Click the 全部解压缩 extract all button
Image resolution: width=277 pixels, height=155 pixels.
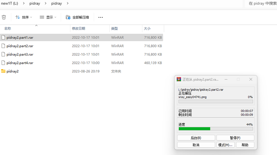tap(77, 17)
